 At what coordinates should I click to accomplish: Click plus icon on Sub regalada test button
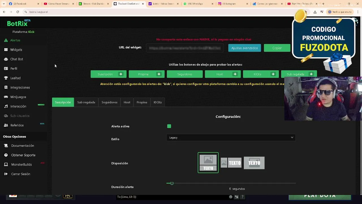coord(311,74)
